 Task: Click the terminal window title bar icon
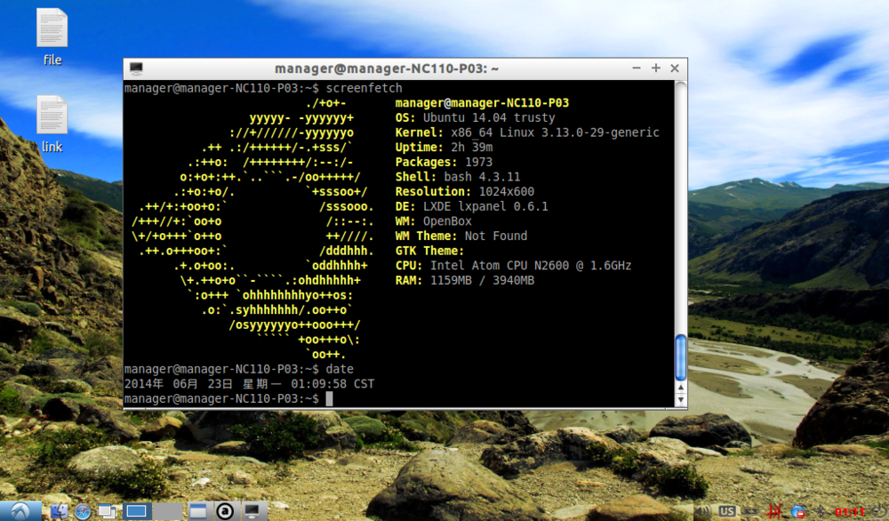pos(136,68)
